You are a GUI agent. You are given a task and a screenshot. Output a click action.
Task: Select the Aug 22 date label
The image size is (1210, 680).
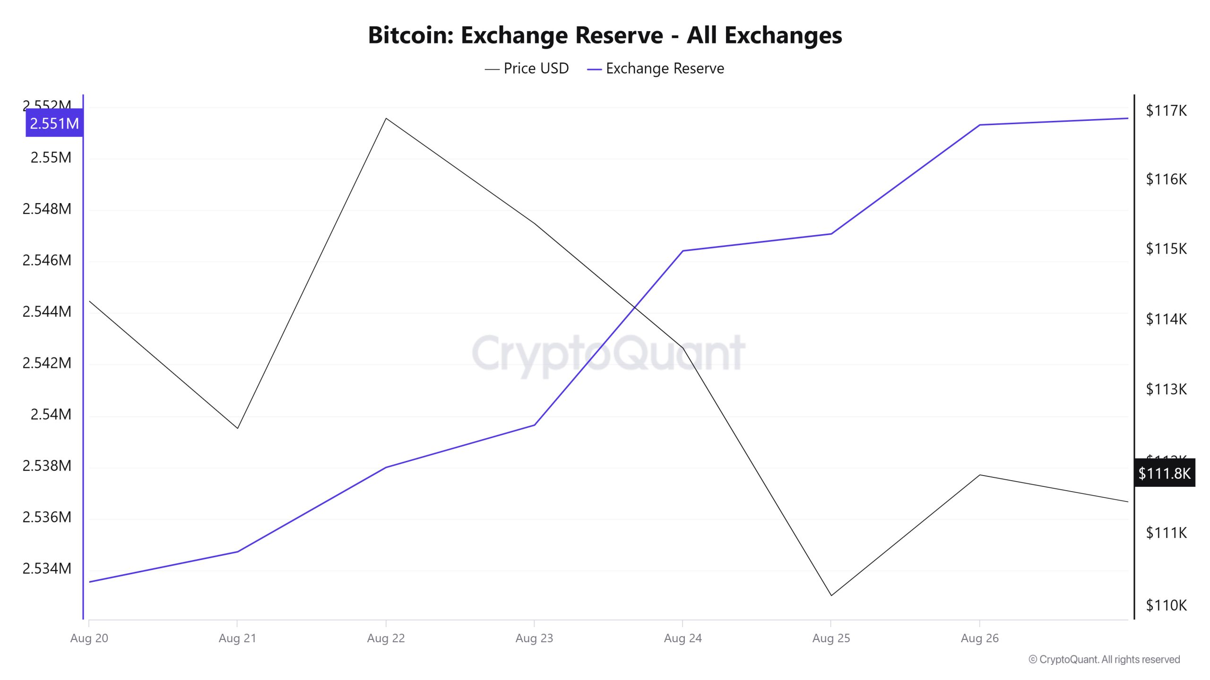click(386, 638)
